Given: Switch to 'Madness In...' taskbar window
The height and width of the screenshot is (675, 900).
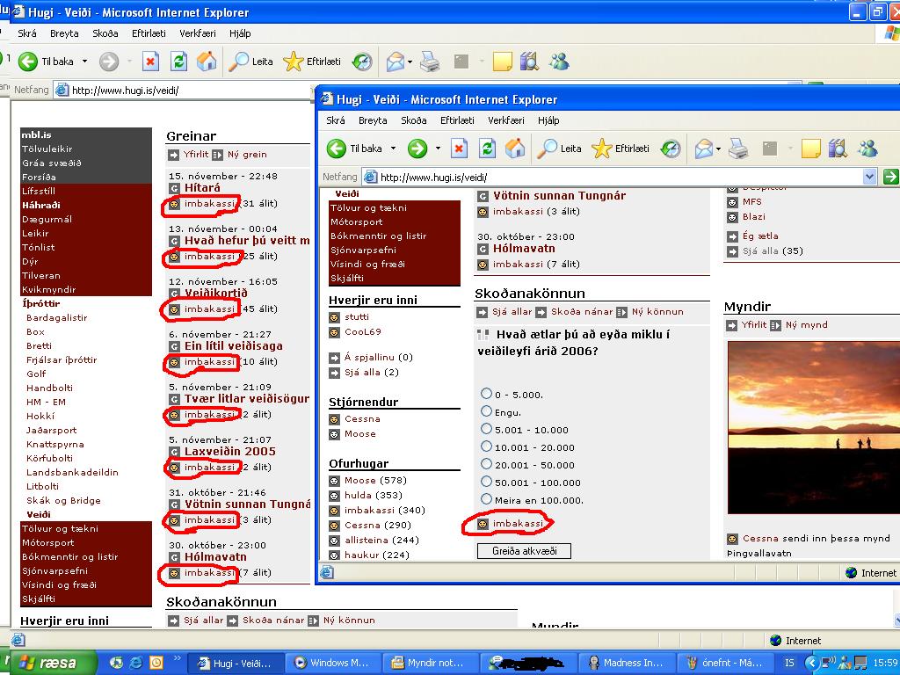Looking at the screenshot, I should (x=627, y=663).
